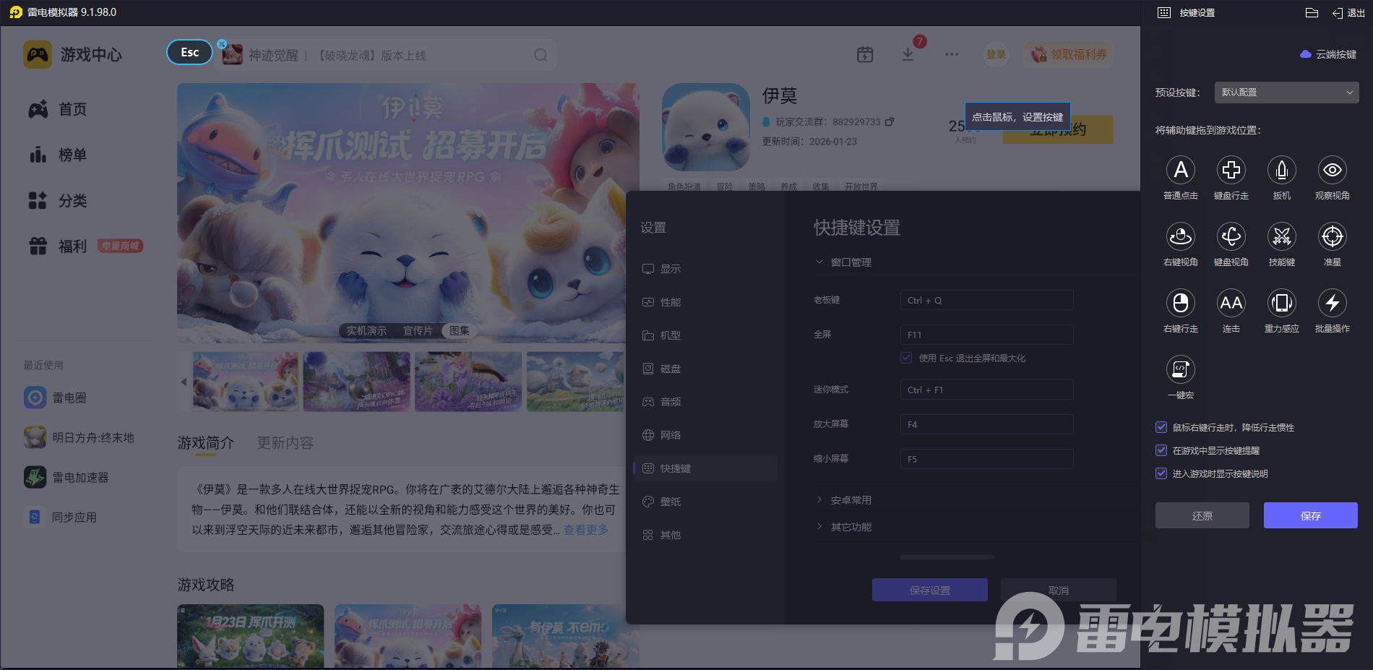Open 网络 settings category
Viewport: 1373px width, 670px height.
[705, 435]
